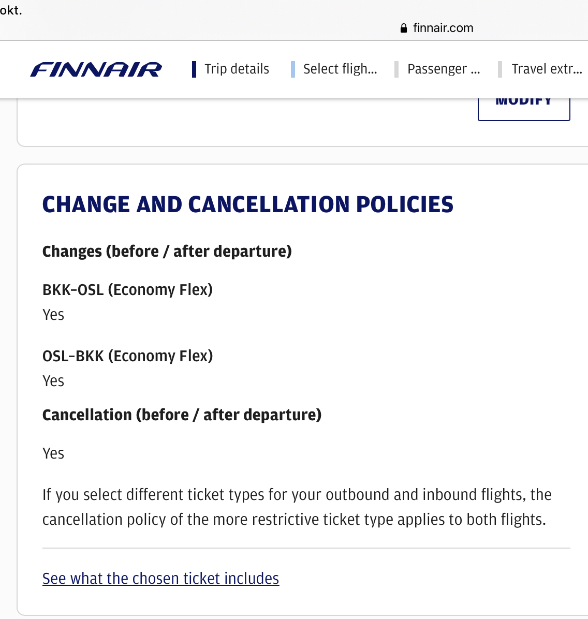The width and height of the screenshot is (588, 619).
Task: Switch to the Passenger step
Action: pos(444,69)
